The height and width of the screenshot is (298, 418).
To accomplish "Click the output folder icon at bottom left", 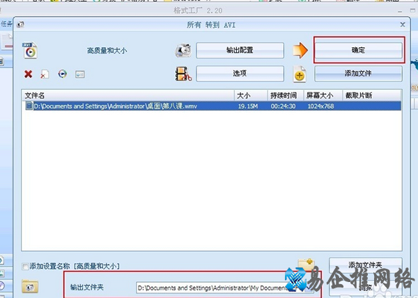I will point(30,287).
